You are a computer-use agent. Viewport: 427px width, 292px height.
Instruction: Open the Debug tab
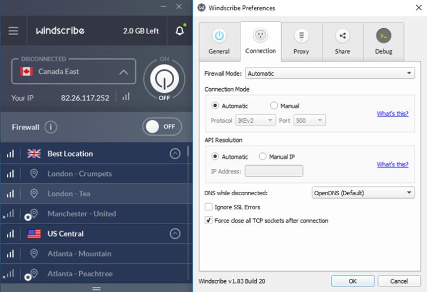click(383, 42)
